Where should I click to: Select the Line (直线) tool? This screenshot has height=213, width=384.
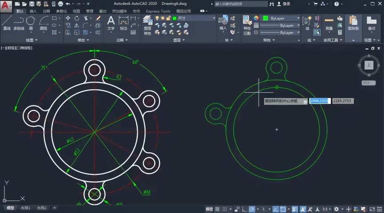pos(7,23)
